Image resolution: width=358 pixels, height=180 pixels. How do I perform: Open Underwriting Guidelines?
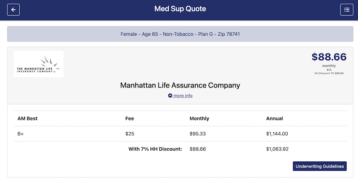tap(320, 166)
